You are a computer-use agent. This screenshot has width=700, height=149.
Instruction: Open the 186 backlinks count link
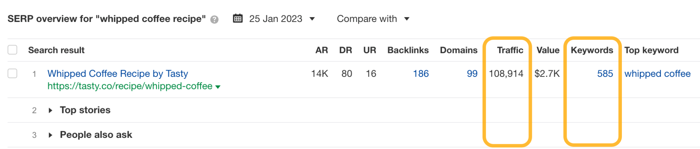tap(421, 74)
